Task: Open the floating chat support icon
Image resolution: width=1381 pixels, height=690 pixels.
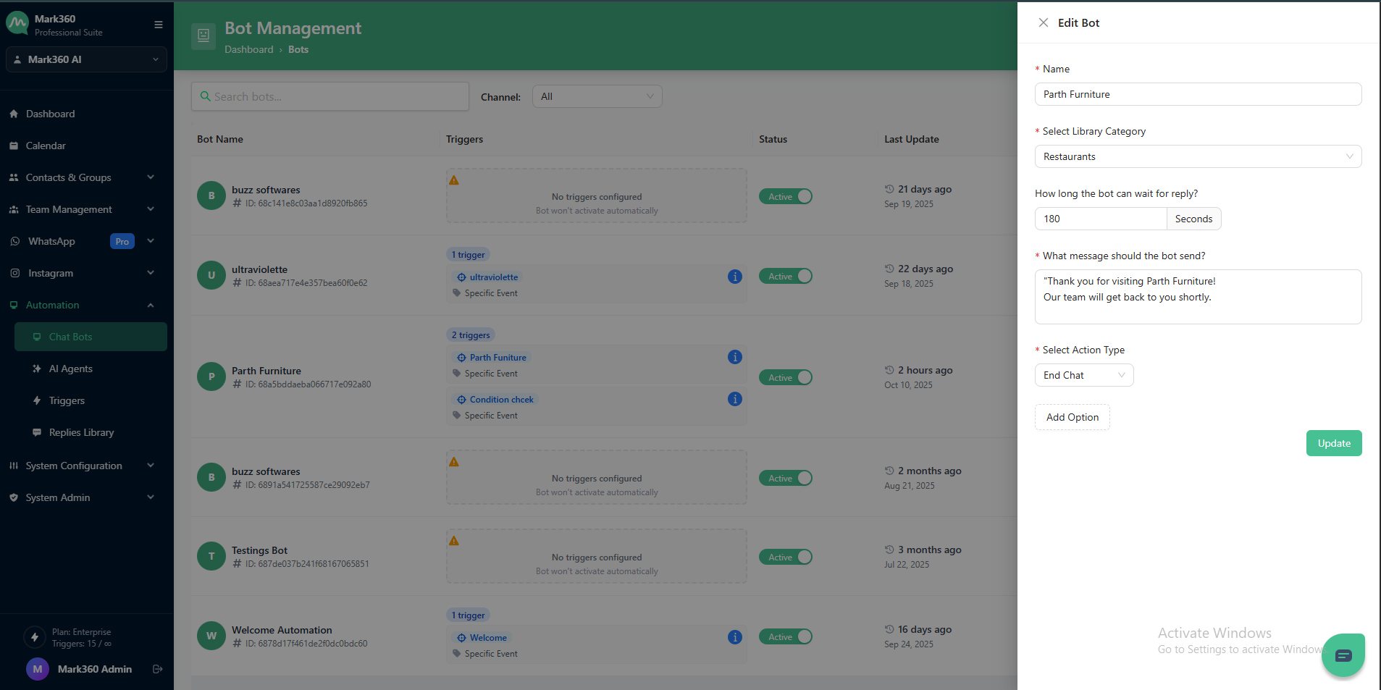Action: click(x=1343, y=655)
